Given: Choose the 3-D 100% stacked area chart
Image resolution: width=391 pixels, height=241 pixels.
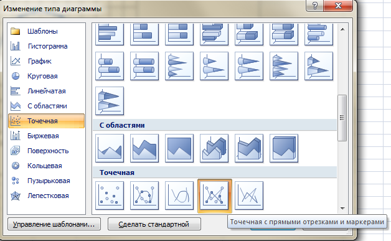Looking at the screenshot, I should pos(284,148).
